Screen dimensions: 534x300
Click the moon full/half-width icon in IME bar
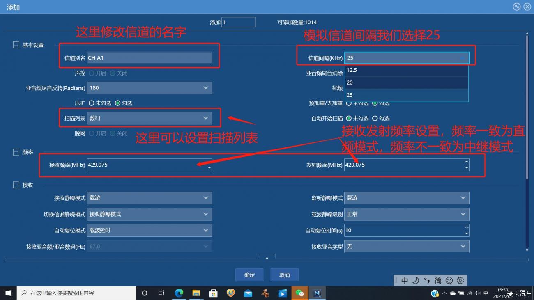(415, 280)
